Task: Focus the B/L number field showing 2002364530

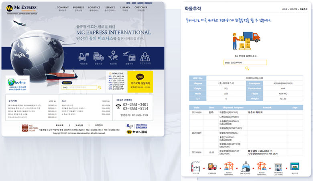Action: click(x=245, y=62)
